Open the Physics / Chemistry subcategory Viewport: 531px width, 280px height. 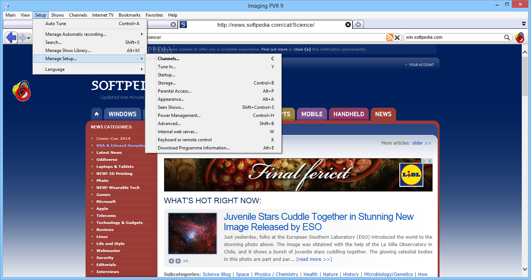[x=276, y=274]
